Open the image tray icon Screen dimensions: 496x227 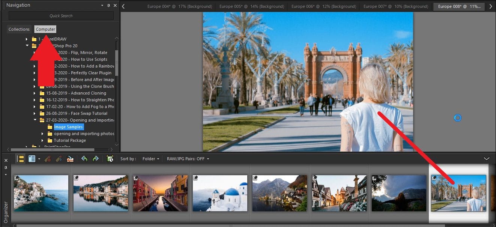[x=70, y=159]
